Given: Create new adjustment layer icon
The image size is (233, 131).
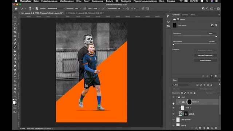Looking at the screenshot, I should click(204, 128).
